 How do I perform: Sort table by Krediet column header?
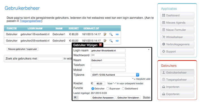[74, 28]
